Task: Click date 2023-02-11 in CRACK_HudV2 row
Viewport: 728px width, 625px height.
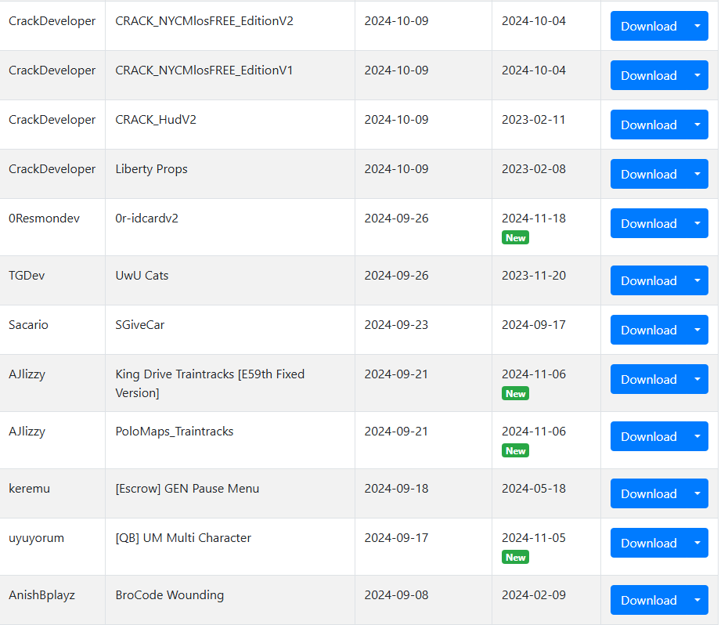Action: (534, 119)
